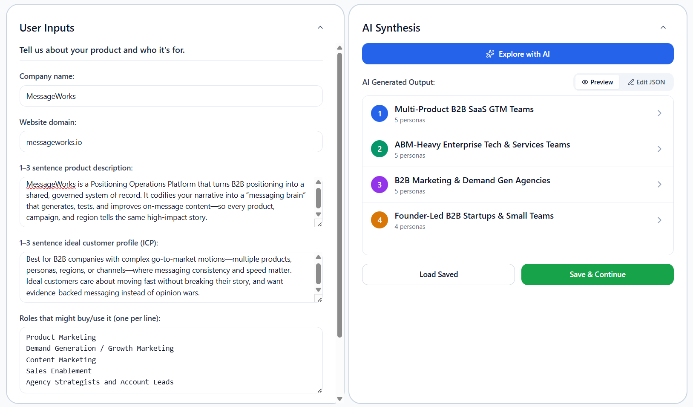Click the ICP textarea scroll down arrow
Image resolution: width=693 pixels, height=407 pixels.
318,290
